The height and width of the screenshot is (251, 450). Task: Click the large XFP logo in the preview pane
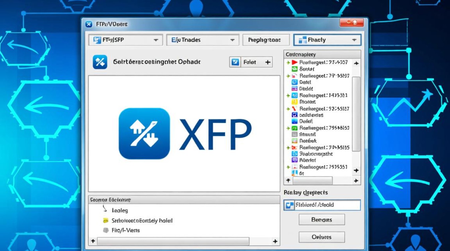185,133
